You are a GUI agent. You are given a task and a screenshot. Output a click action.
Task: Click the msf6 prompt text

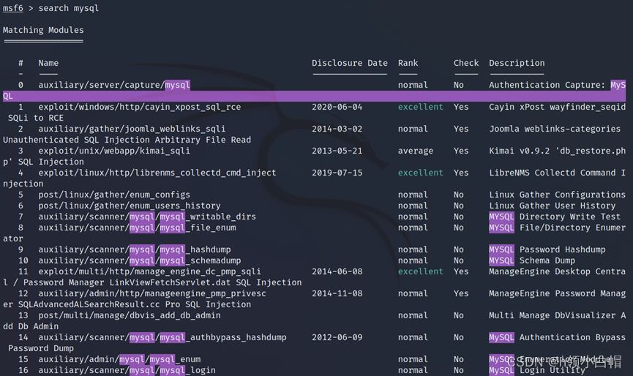(x=13, y=8)
